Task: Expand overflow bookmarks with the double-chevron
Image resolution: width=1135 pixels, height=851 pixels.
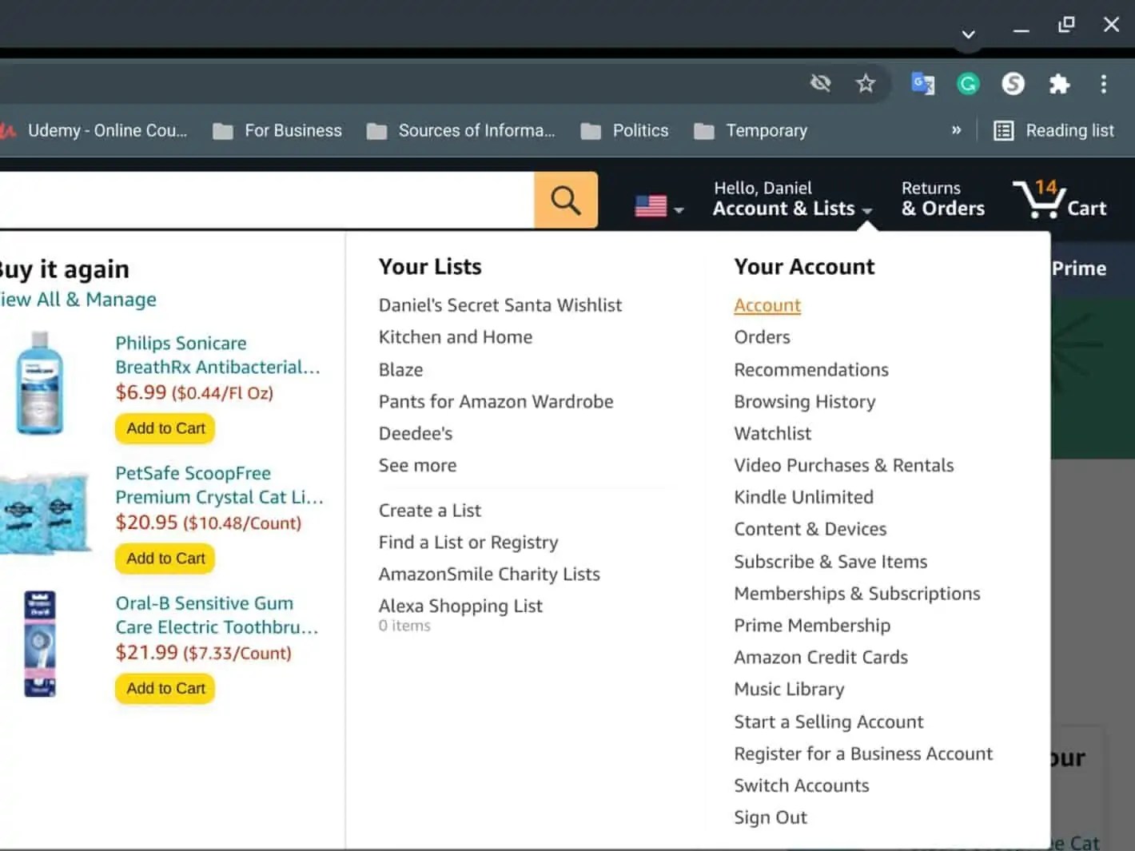Action: coord(957,130)
